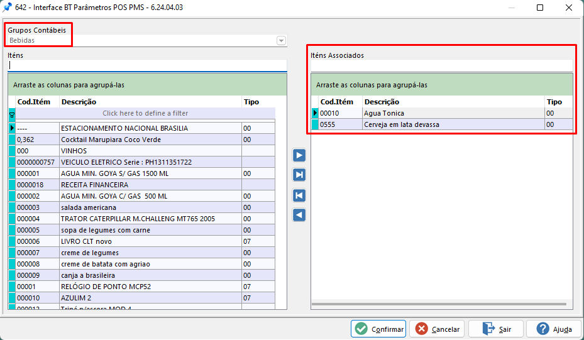Click the move selected item right arrow
584x340 pixels.
click(x=299, y=155)
